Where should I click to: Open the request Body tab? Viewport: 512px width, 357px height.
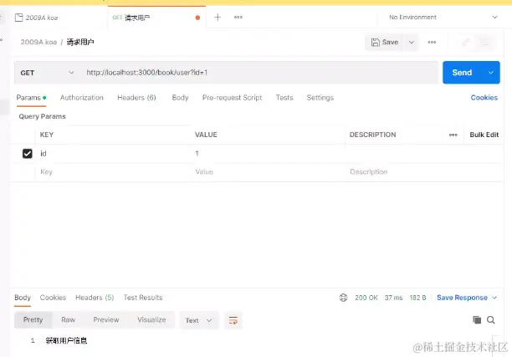coord(180,98)
